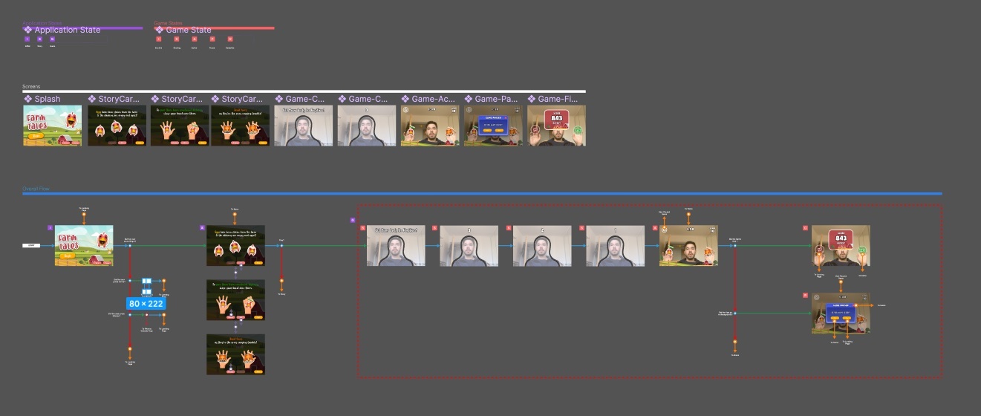Image resolution: width=981 pixels, height=416 pixels.
Task: Select the Game-Fi... score thumbnail in the Screens row
Action: 556,126
